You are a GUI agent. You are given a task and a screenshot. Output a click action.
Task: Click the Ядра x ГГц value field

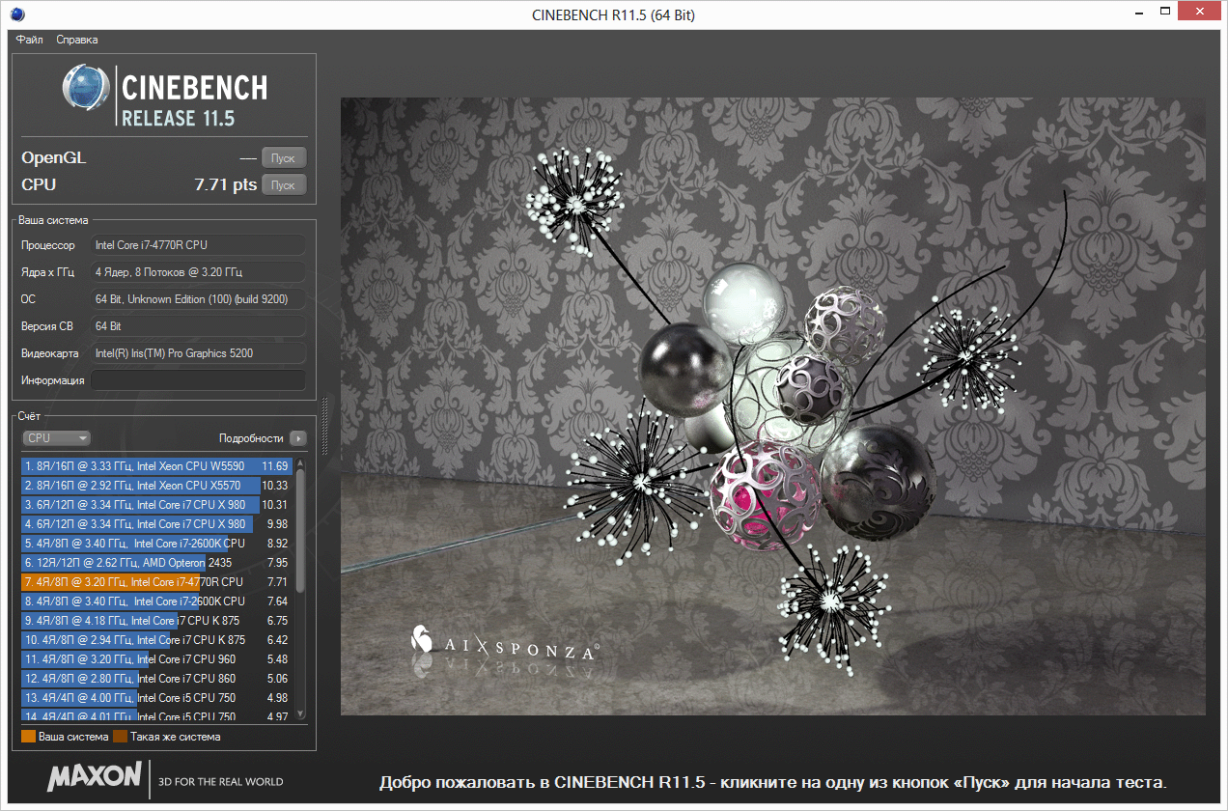click(198, 272)
